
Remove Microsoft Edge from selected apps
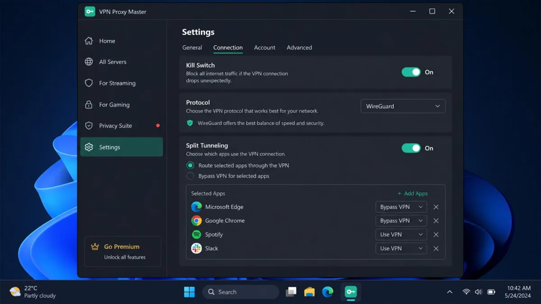[x=436, y=207]
